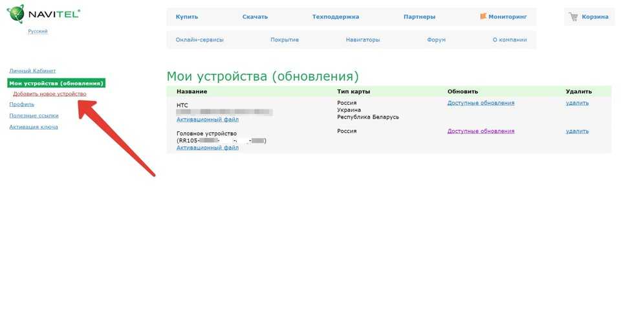The height and width of the screenshot is (323, 621).
Task: Open the Навигаторы section
Action: pyautogui.click(x=363, y=40)
